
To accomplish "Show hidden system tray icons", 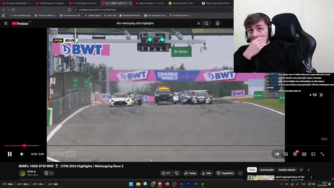I will click(x=281, y=184).
